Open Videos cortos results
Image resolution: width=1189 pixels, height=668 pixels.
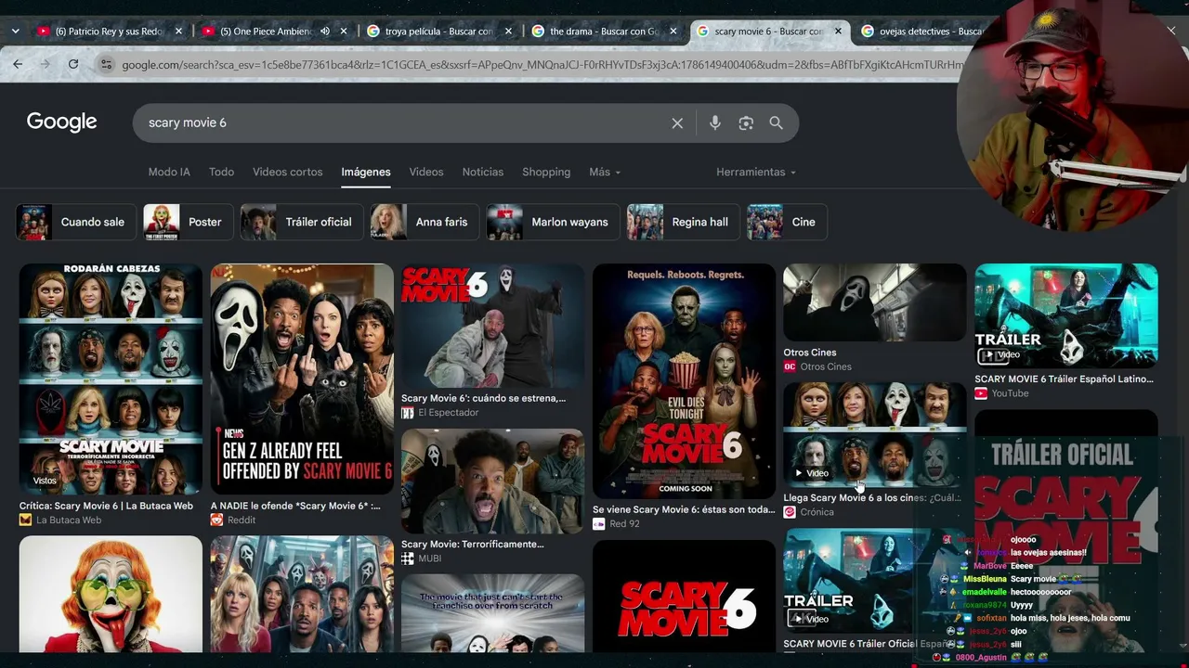coord(288,172)
